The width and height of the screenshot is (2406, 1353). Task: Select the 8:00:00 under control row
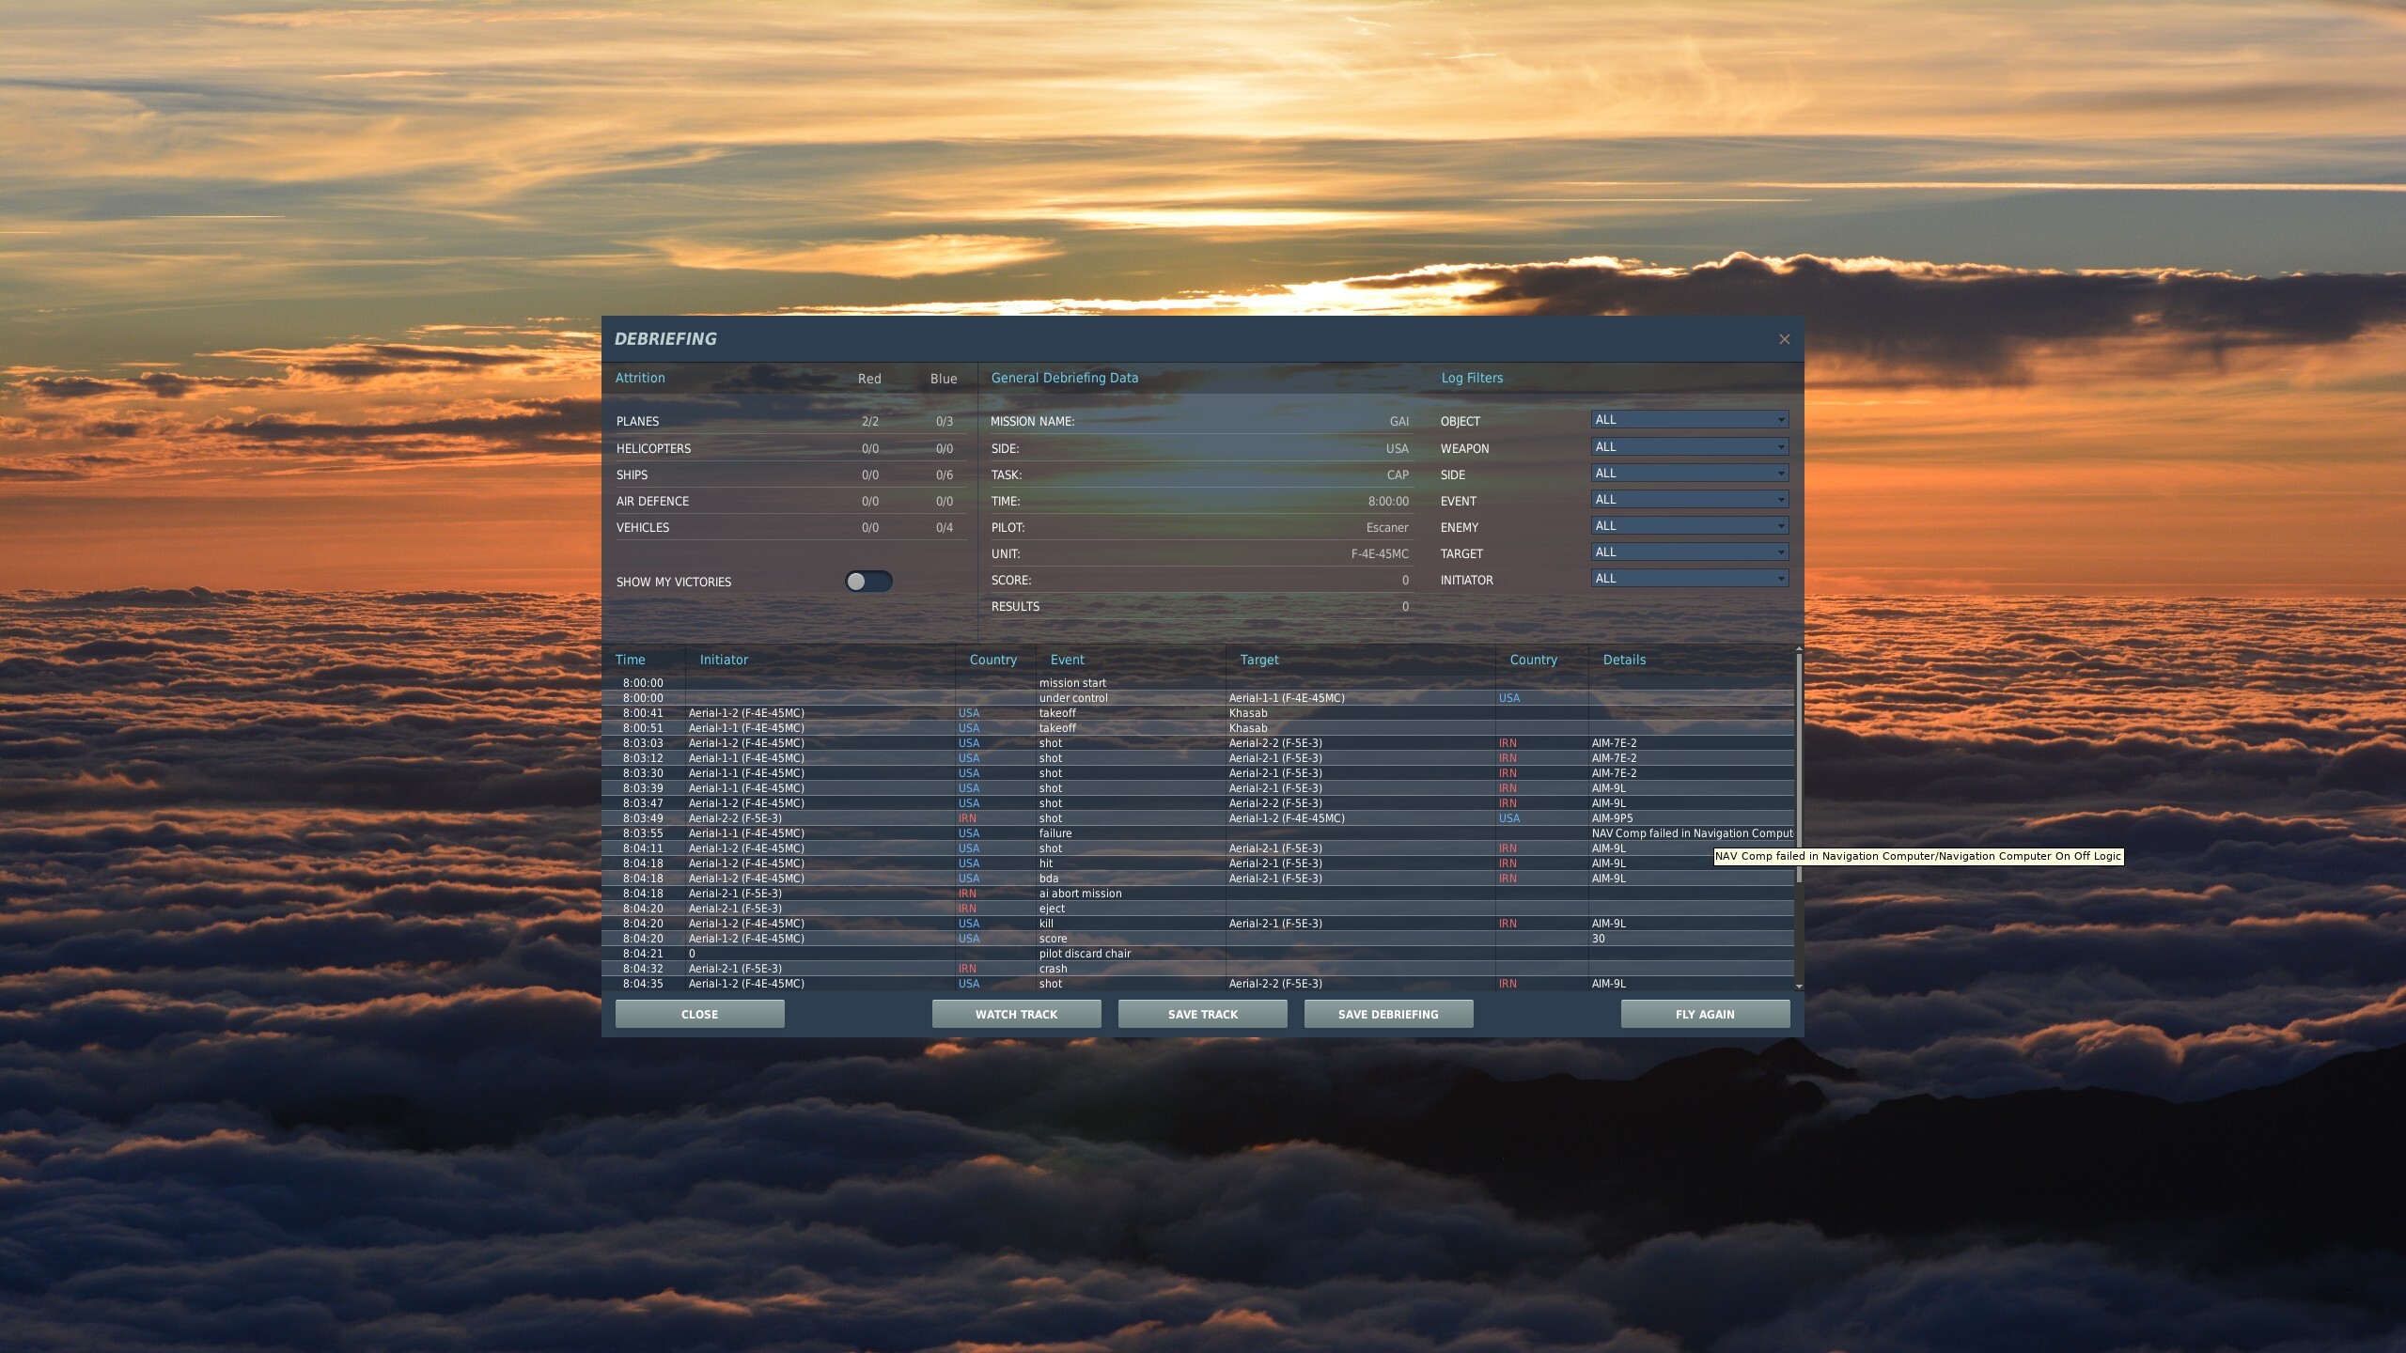1198,698
